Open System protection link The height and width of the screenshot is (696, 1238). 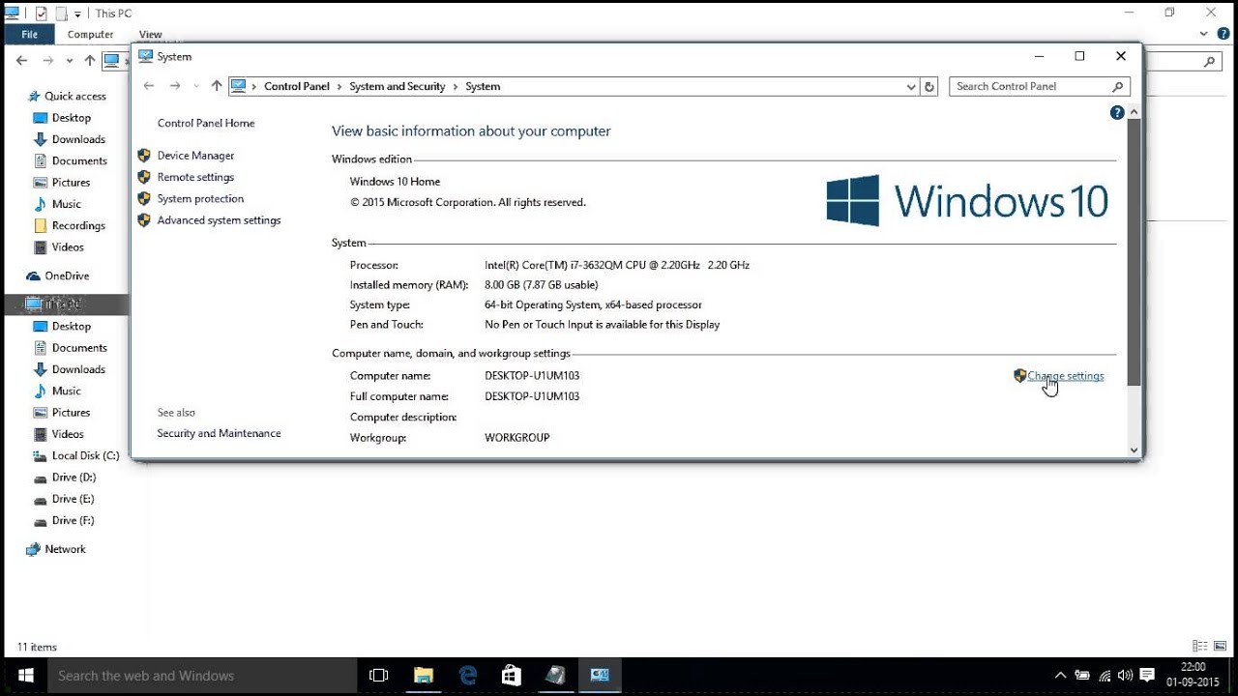pyautogui.click(x=200, y=198)
